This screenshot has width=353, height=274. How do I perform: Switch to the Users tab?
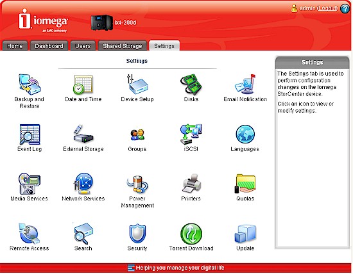click(83, 46)
